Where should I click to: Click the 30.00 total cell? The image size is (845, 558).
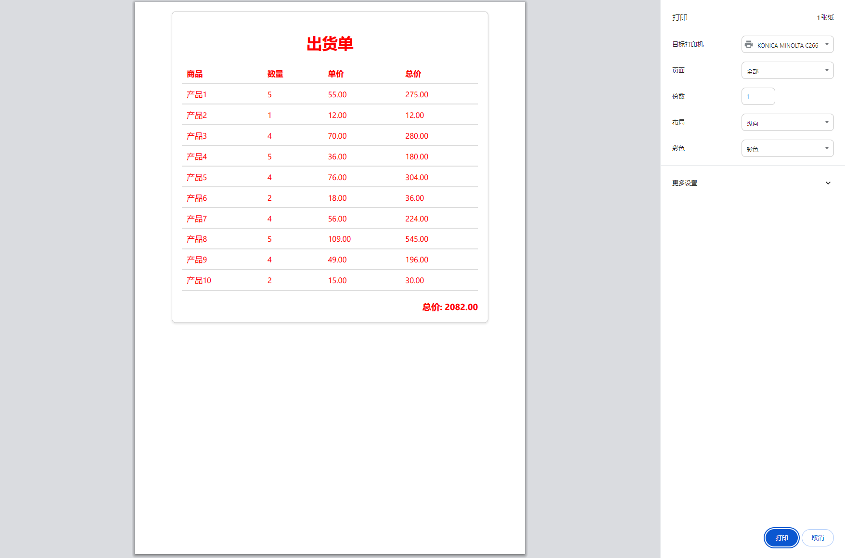point(414,280)
